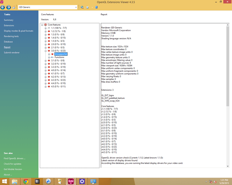
Task: Click Get Mobile Version link
Action: pyautogui.click(x=13, y=169)
